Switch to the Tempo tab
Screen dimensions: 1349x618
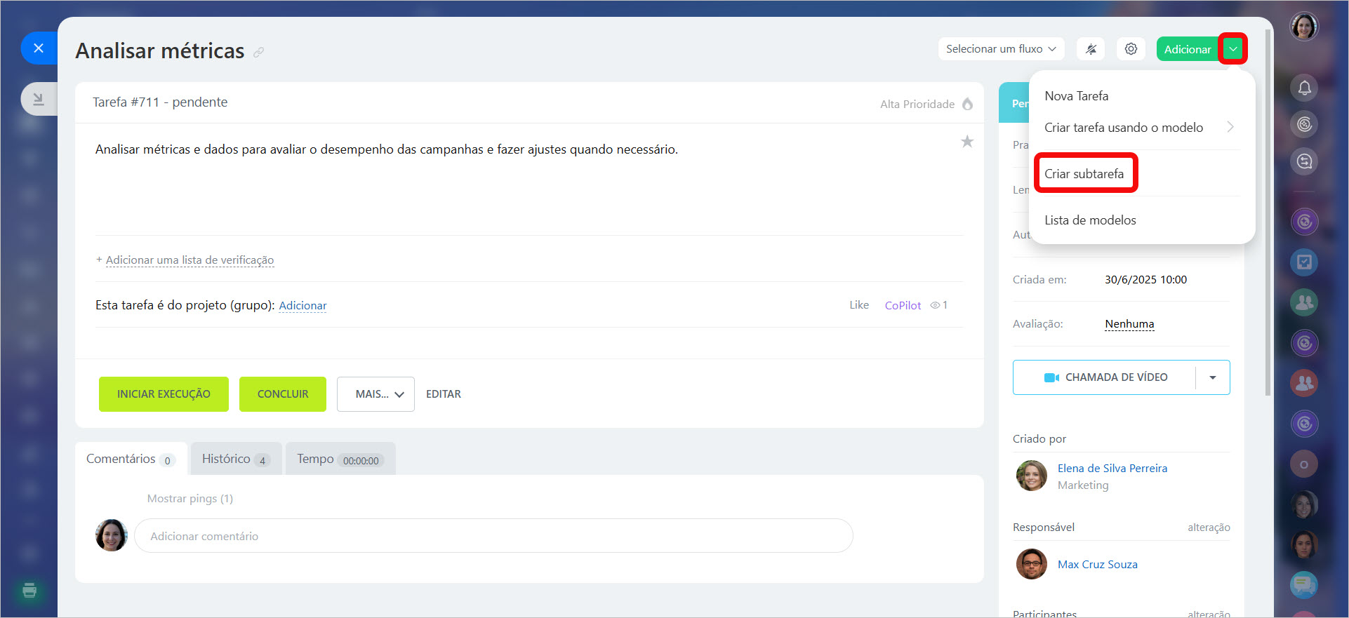pyautogui.click(x=340, y=459)
